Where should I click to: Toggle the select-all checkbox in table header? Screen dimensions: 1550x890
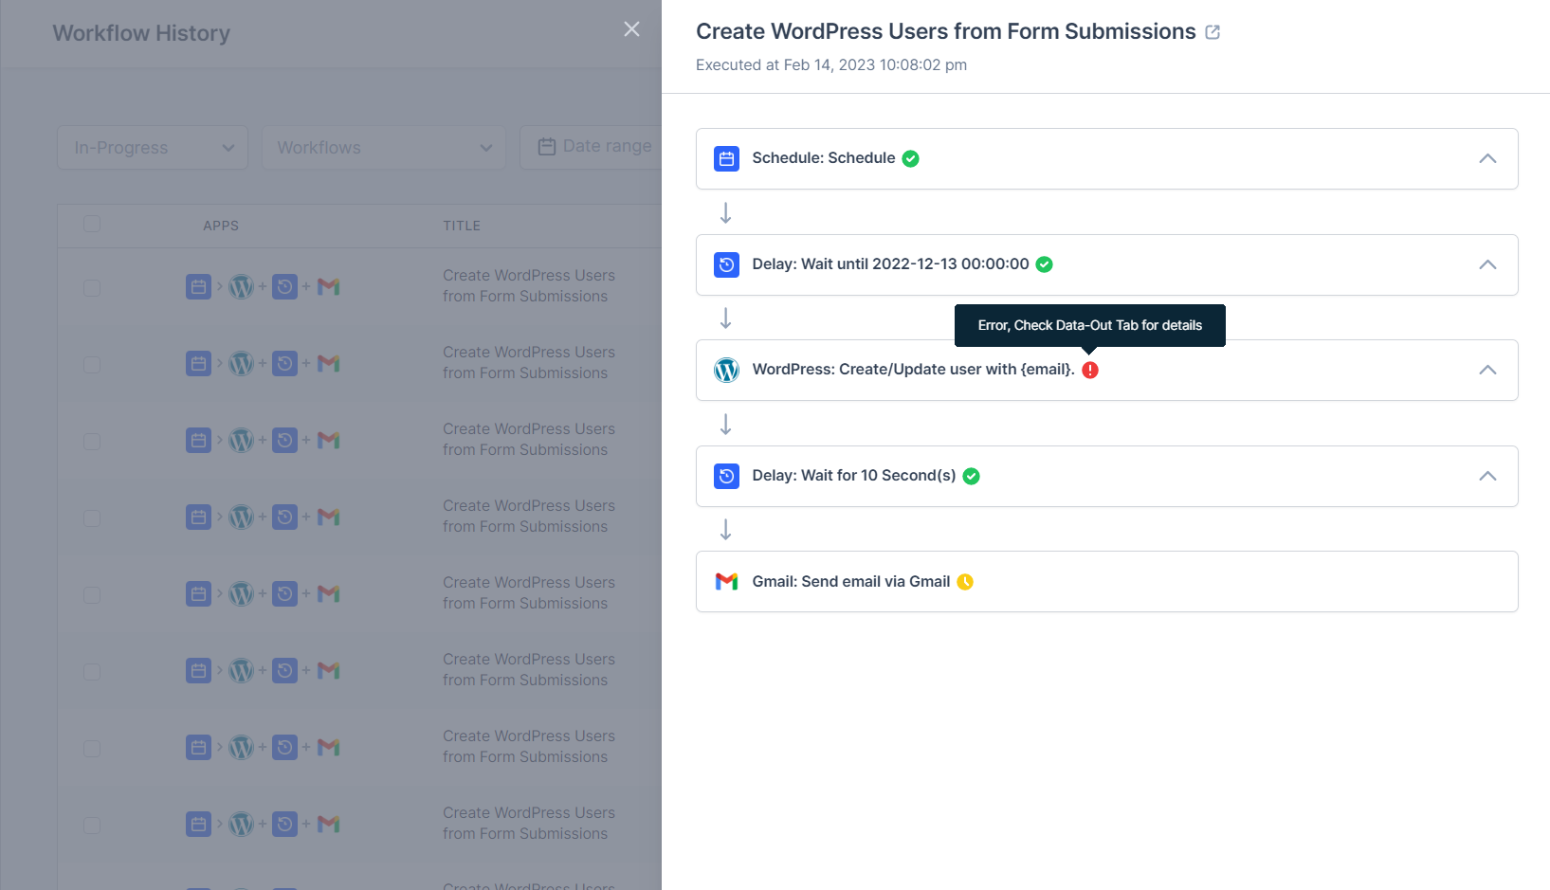pyautogui.click(x=92, y=225)
